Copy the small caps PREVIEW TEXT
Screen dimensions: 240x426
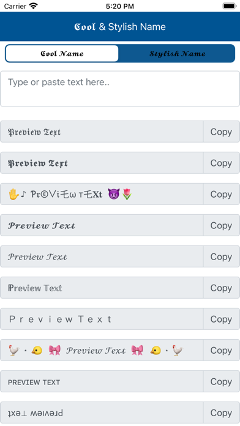[221, 382]
